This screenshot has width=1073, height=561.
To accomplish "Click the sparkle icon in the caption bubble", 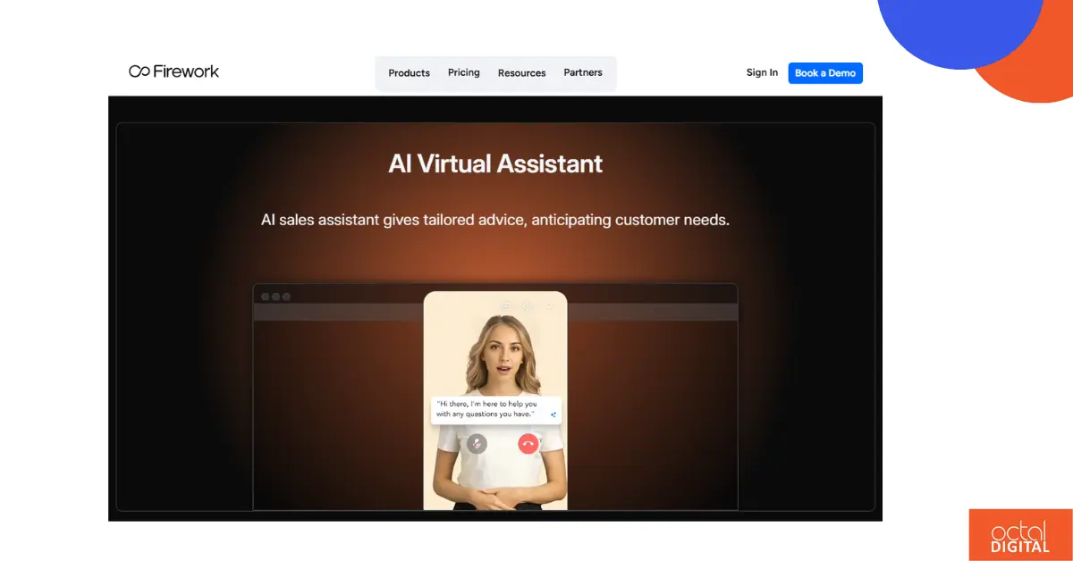I will click(x=554, y=414).
